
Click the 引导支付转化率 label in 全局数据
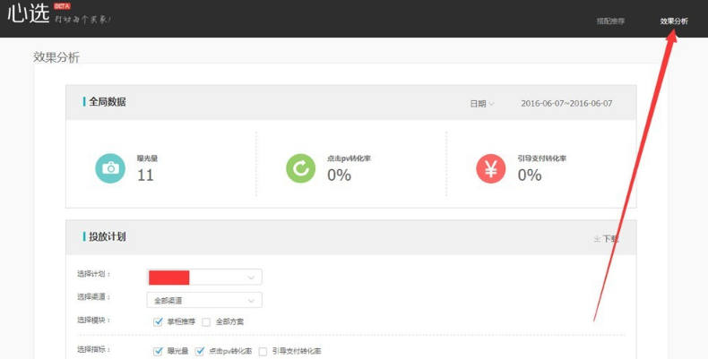click(x=542, y=158)
